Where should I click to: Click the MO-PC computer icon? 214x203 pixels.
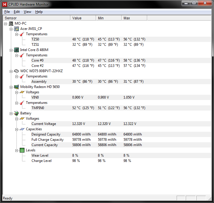tap(11, 23)
